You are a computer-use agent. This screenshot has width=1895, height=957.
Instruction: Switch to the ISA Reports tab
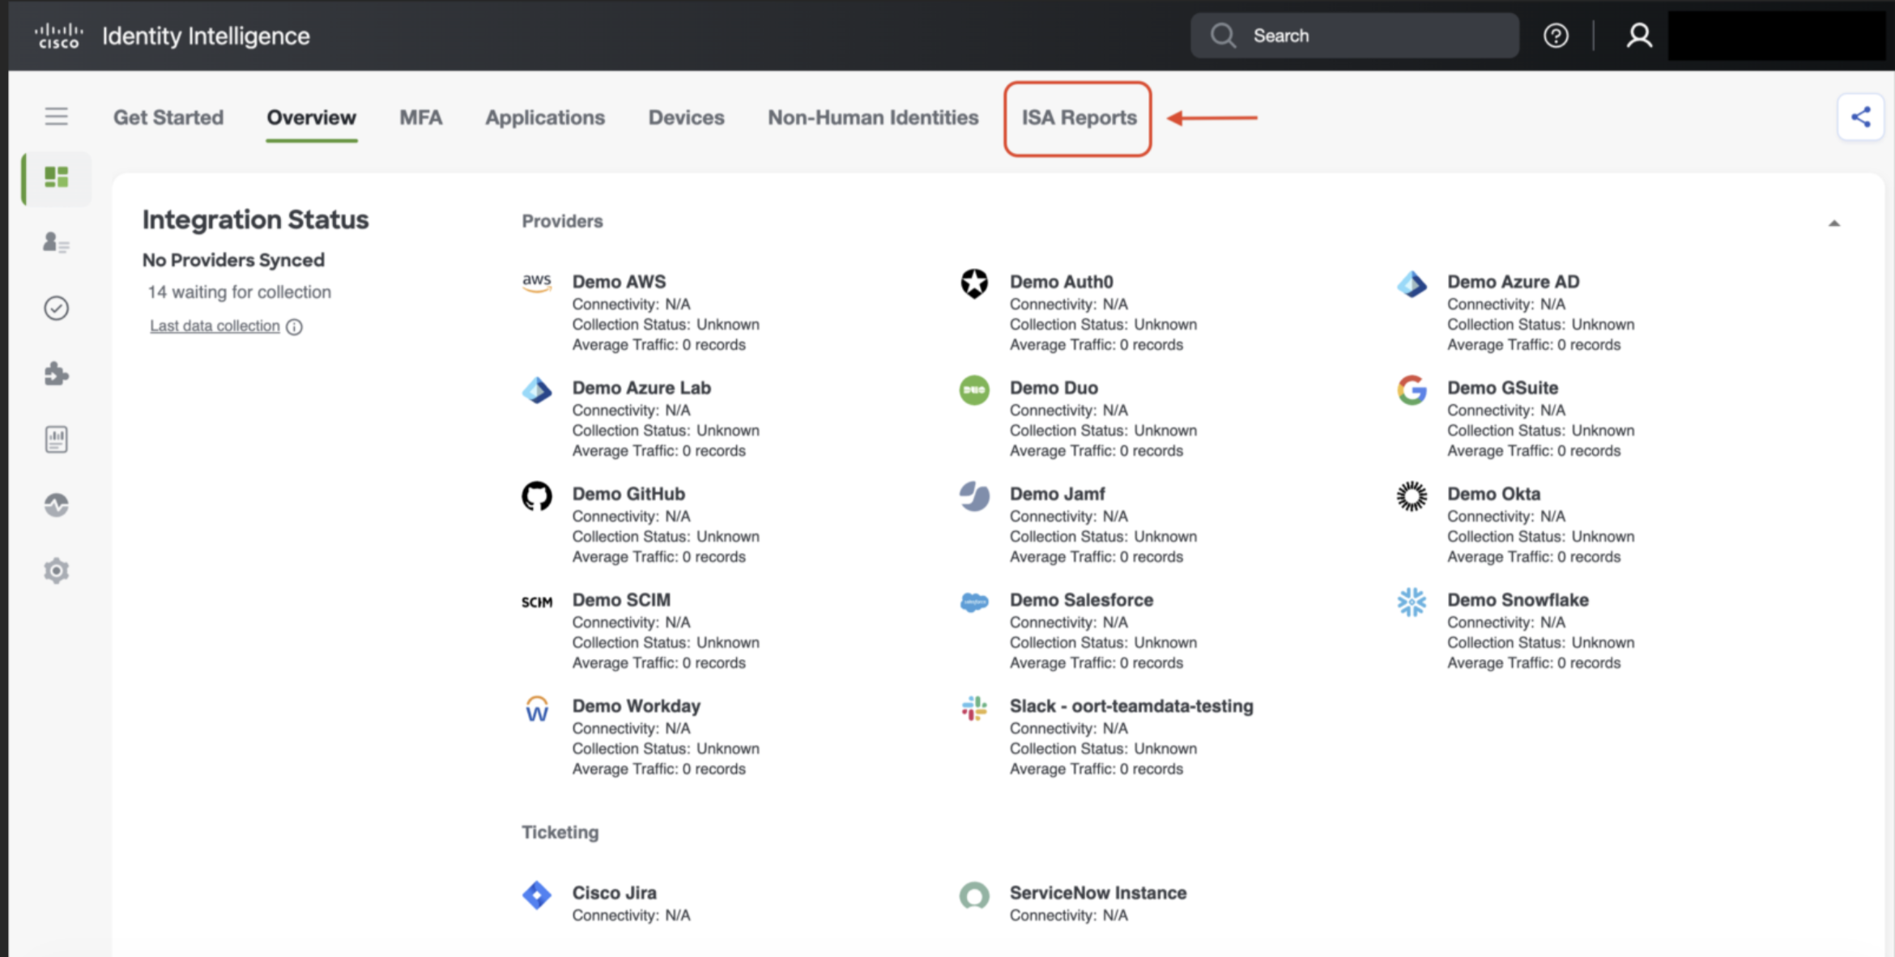point(1079,118)
